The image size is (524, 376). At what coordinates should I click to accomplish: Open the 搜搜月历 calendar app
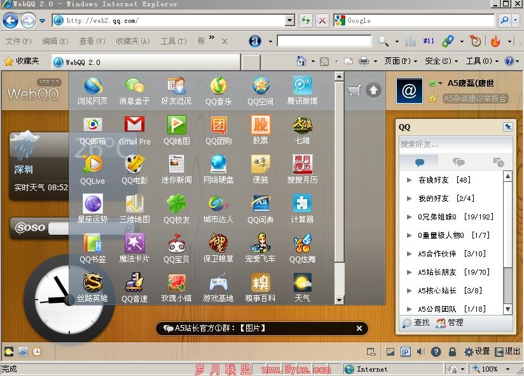(x=303, y=170)
